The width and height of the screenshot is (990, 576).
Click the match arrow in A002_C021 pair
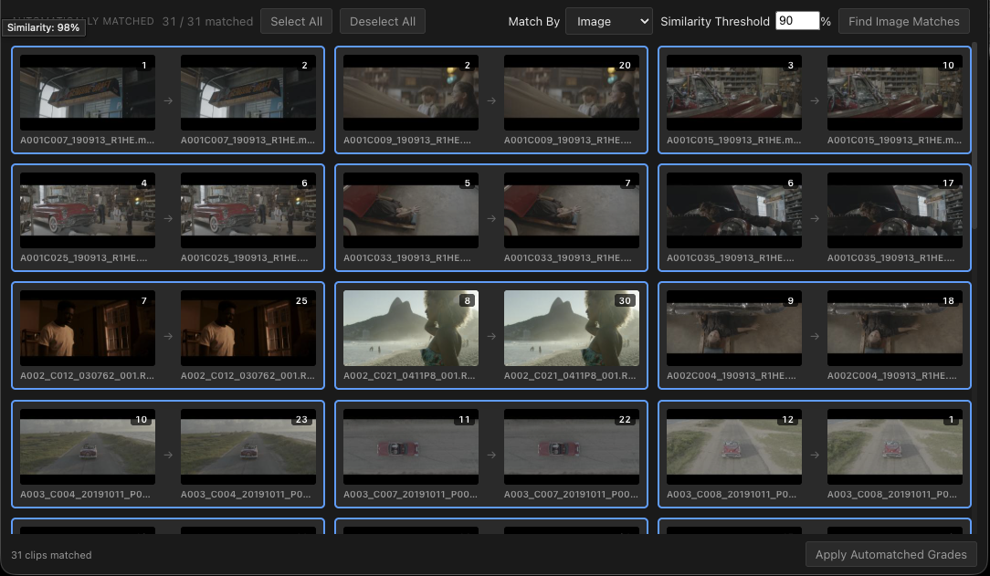[491, 336]
